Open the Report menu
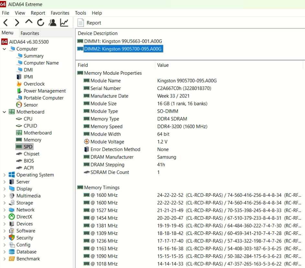This screenshot has height=268, width=305. click(38, 13)
